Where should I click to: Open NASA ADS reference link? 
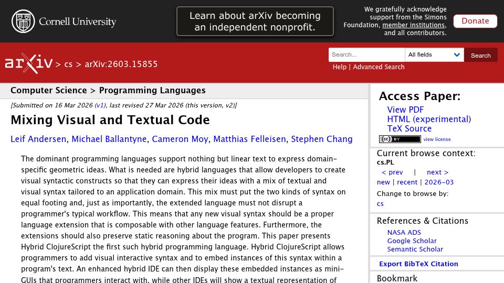(x=404, y=232)
